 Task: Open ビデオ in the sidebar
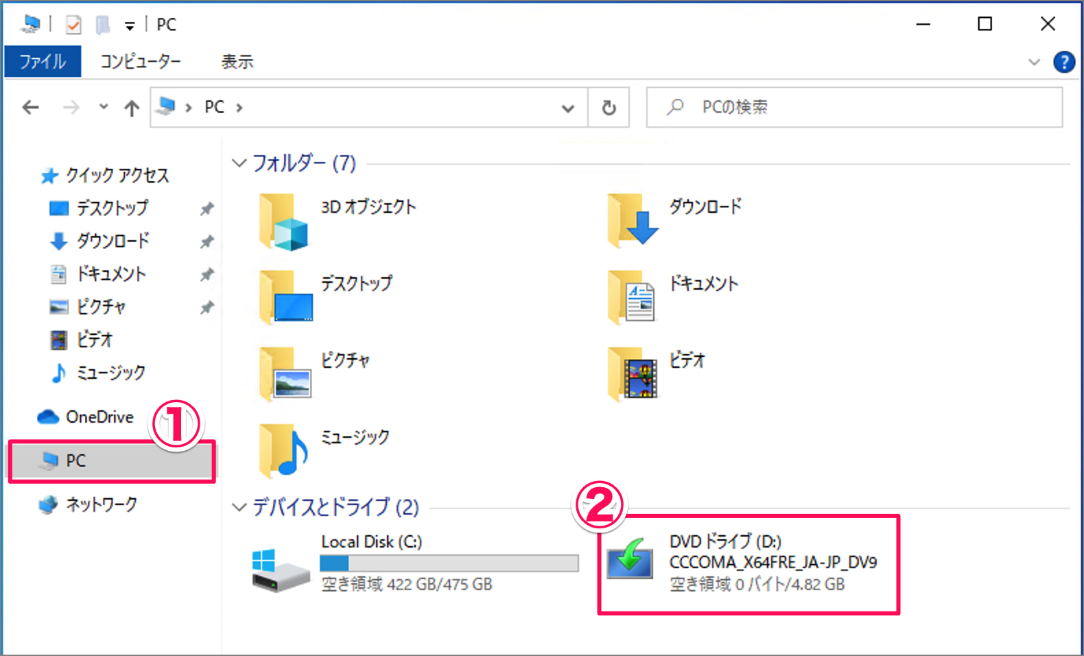click(95, 340)
